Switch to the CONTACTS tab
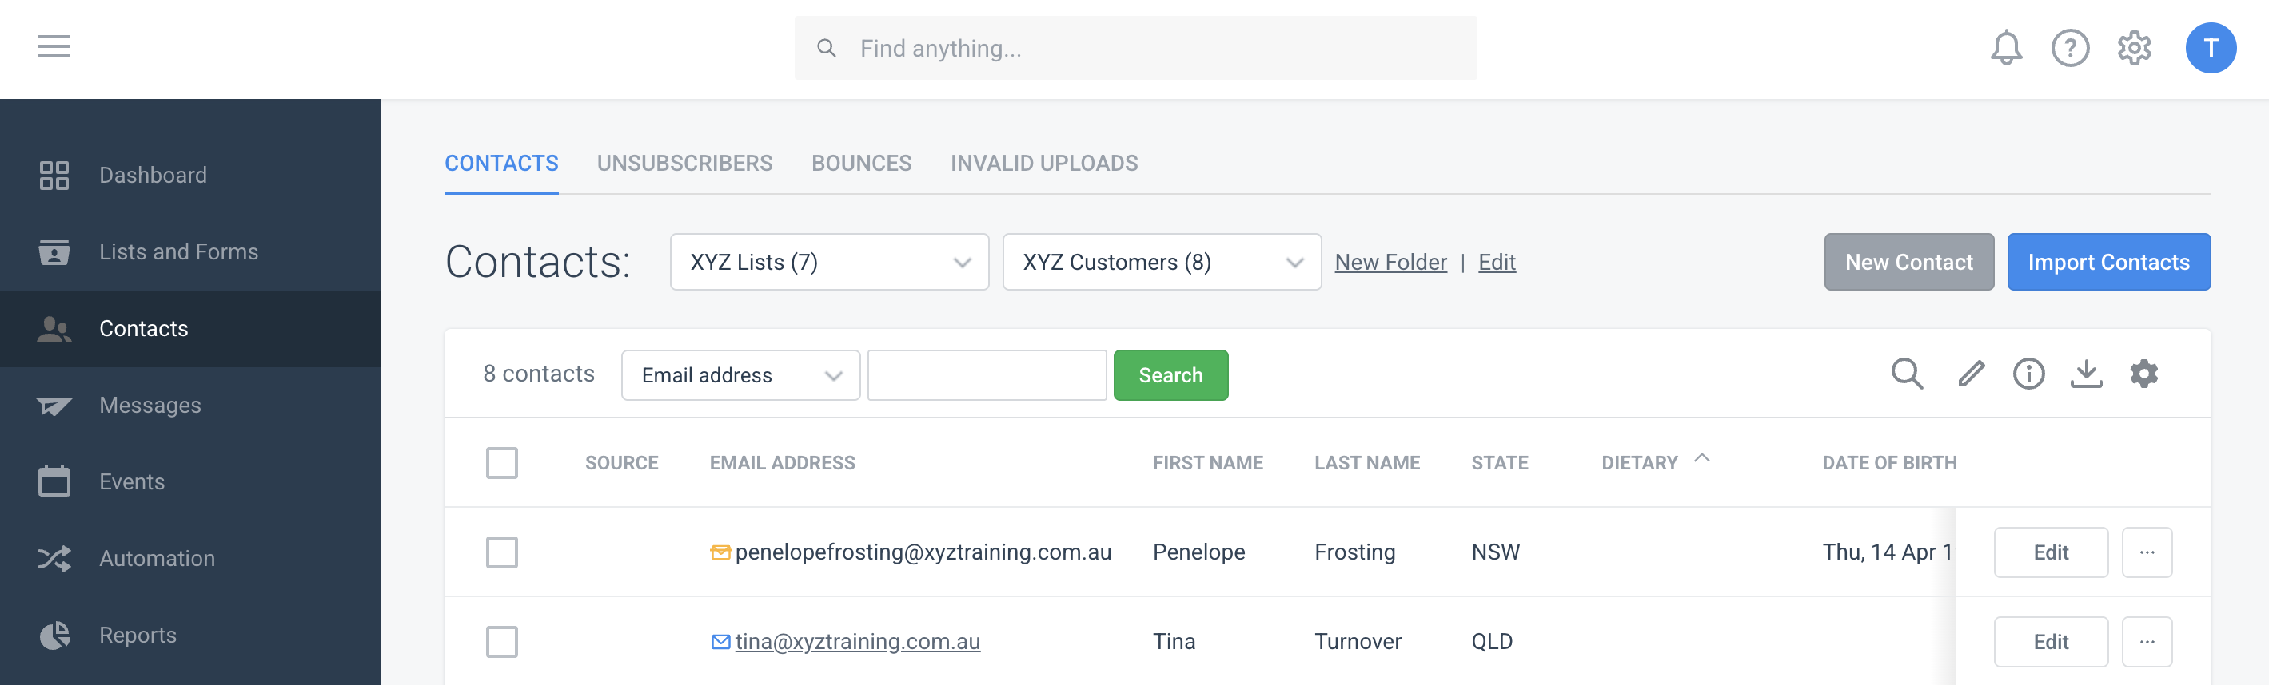Viewport: 2269px width, 685px height. click(500, 164)
